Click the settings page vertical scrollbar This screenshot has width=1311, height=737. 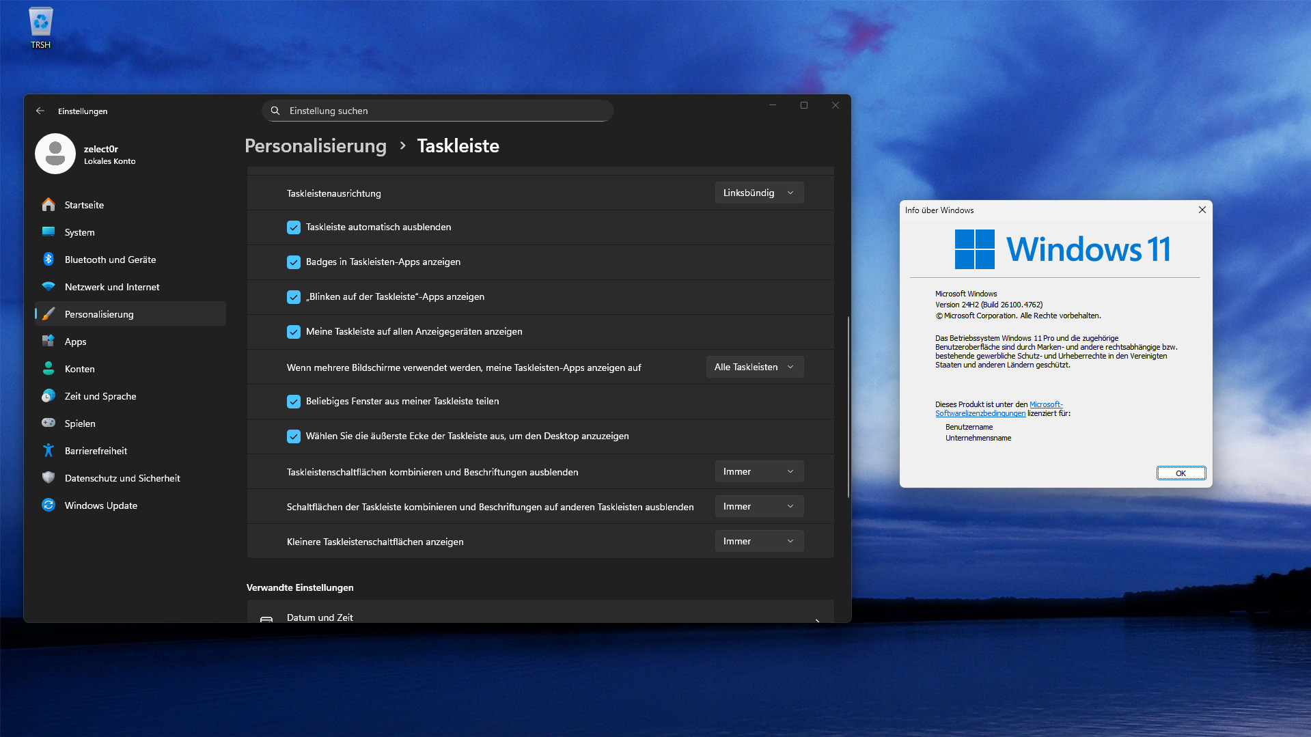[848, 407]
